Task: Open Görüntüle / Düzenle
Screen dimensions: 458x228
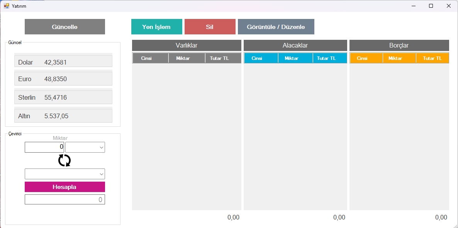Action: 276,27
